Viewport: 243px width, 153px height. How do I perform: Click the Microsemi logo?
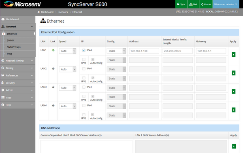pyautogui.click(x=22, y=4)
